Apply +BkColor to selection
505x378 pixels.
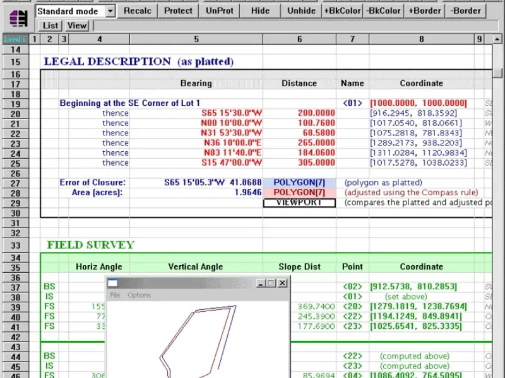(x=342, y=11)
